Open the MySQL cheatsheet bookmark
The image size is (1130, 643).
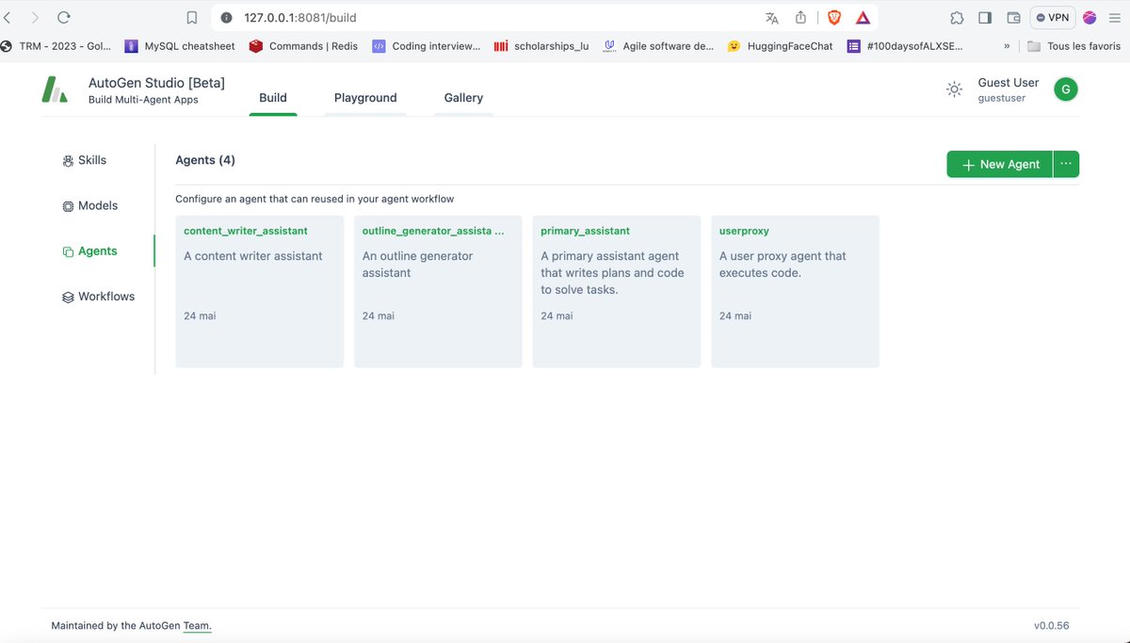[178, 45]
